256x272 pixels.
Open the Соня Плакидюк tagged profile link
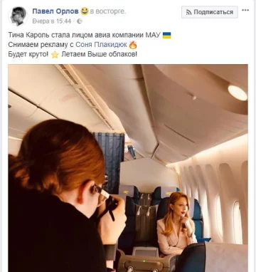pos(101,45)
